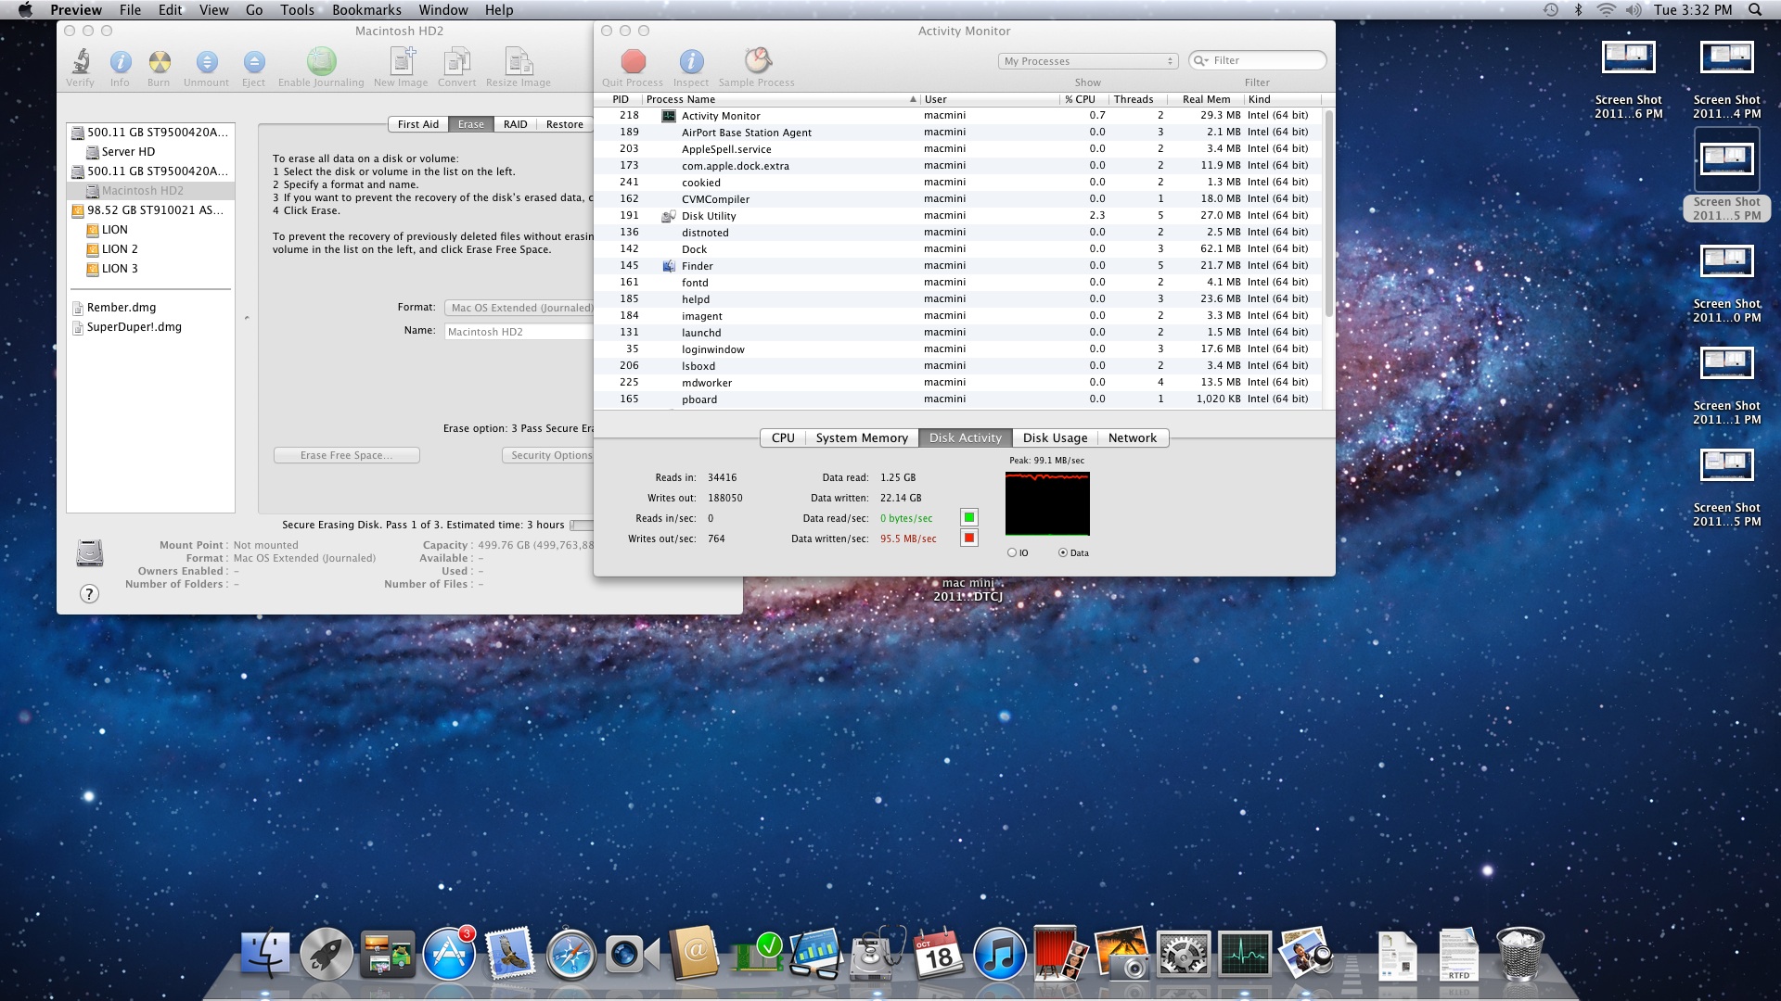Click the Unmount toolbar icon

[x=206, y=61]
